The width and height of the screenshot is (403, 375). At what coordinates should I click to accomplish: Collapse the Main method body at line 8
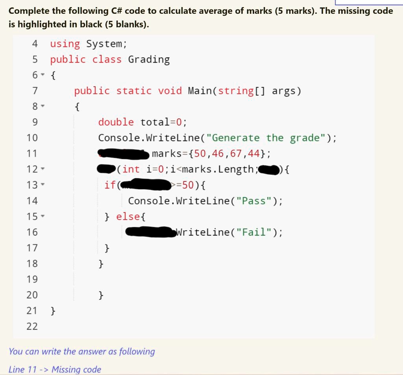[x=43, y=106]
